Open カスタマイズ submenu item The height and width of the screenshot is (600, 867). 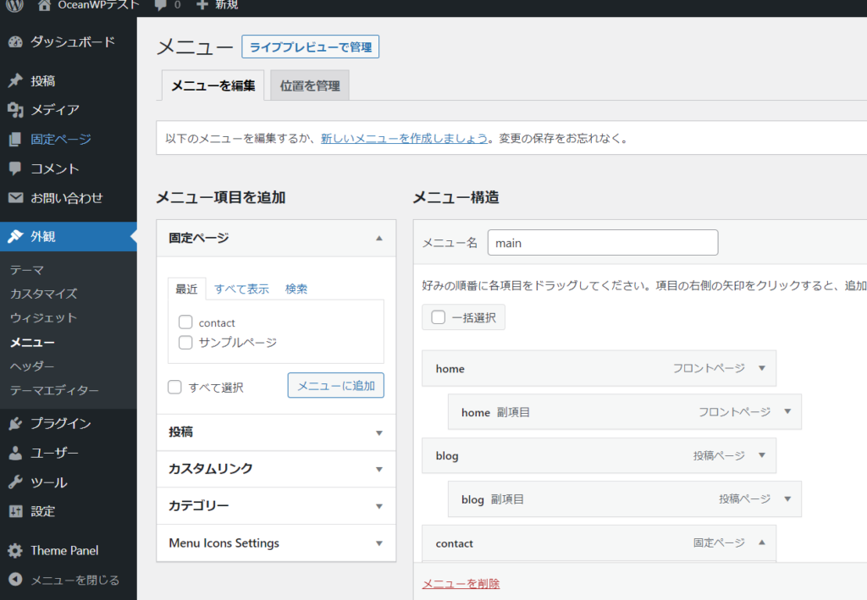point(44,294)
